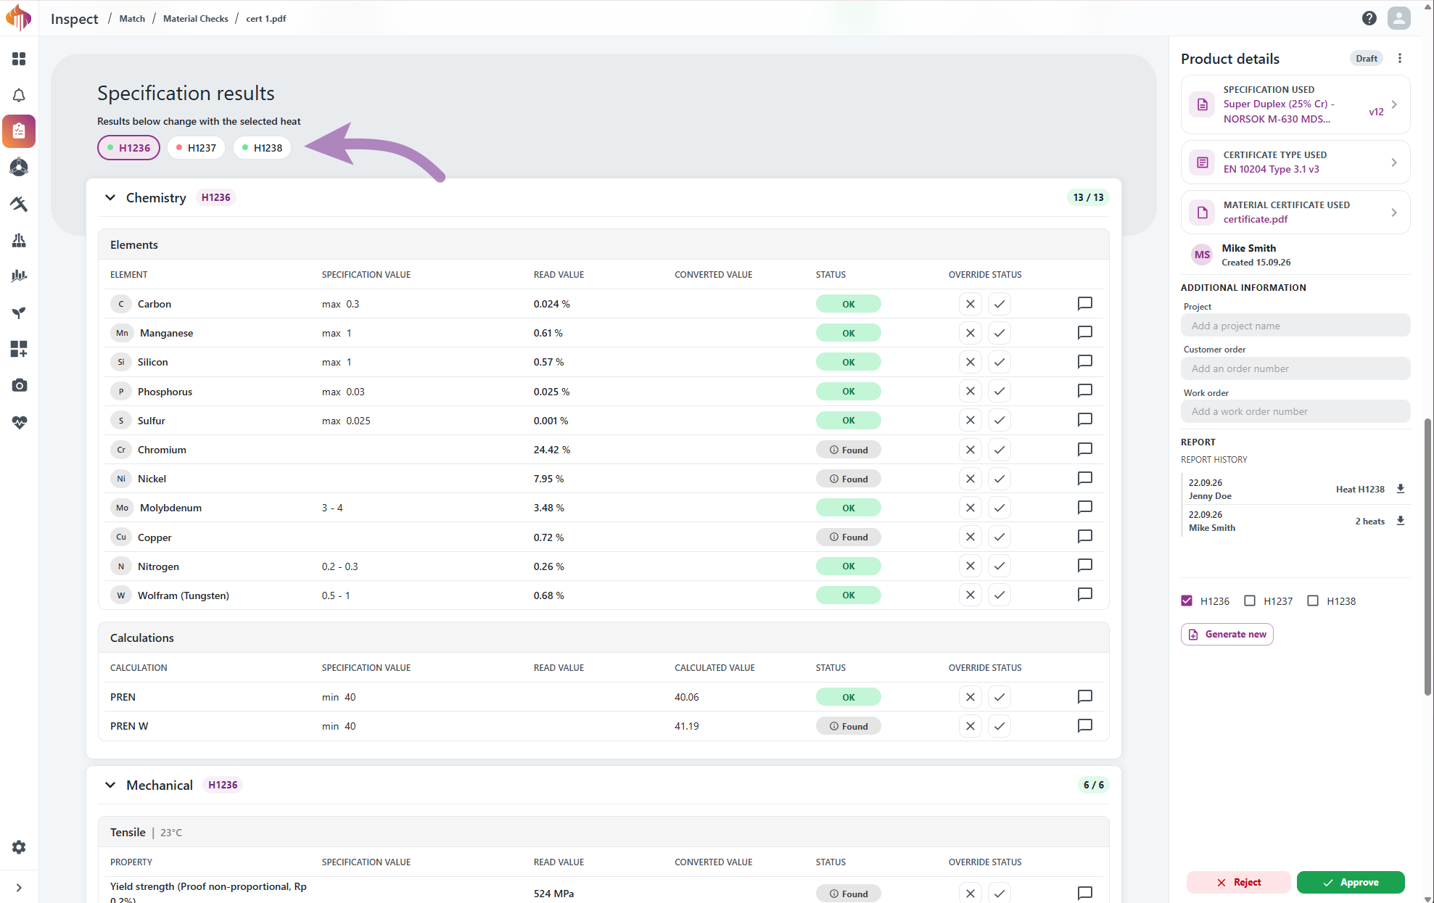The width and height of the screenshot is (1434, 903).
Task: Uncheck the H1236 heat checkbox
Action: 1187,601
